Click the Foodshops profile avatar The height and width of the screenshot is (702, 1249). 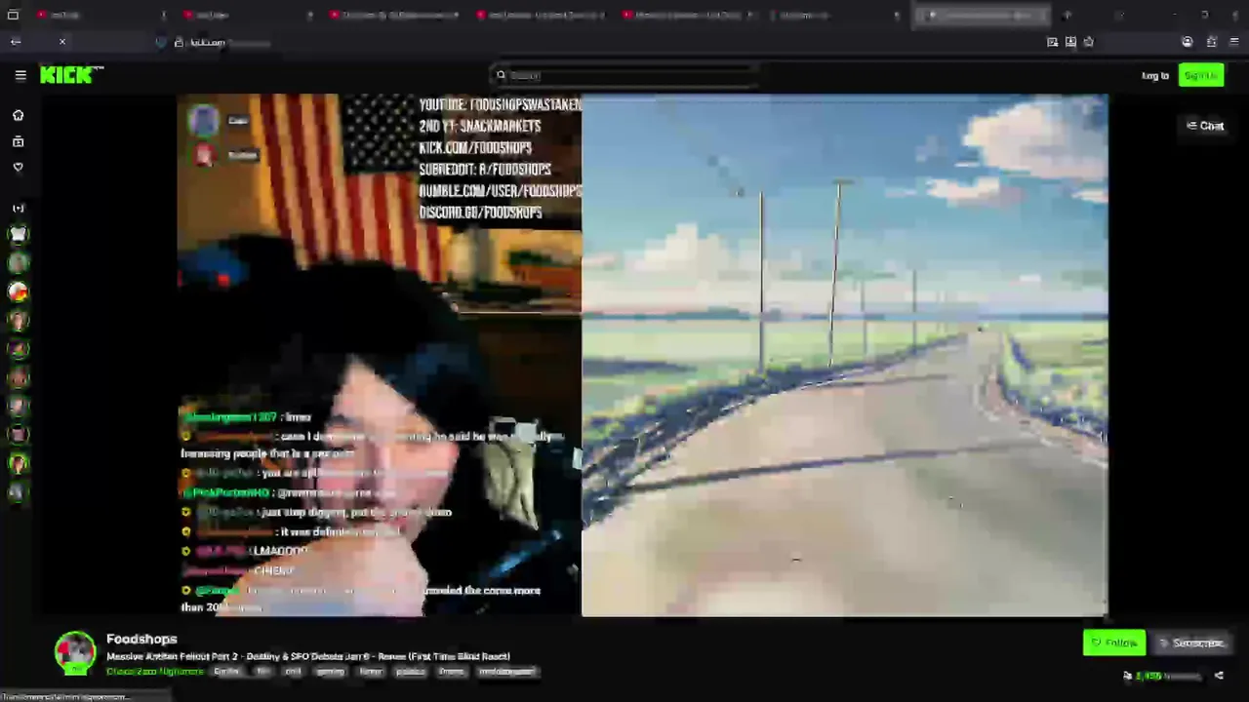[x=75, y=652]
